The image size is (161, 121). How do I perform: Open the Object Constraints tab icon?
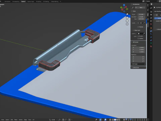tap(151, 40)
